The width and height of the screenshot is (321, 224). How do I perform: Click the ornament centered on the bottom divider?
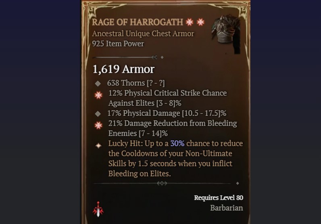(x=162, y=183)
